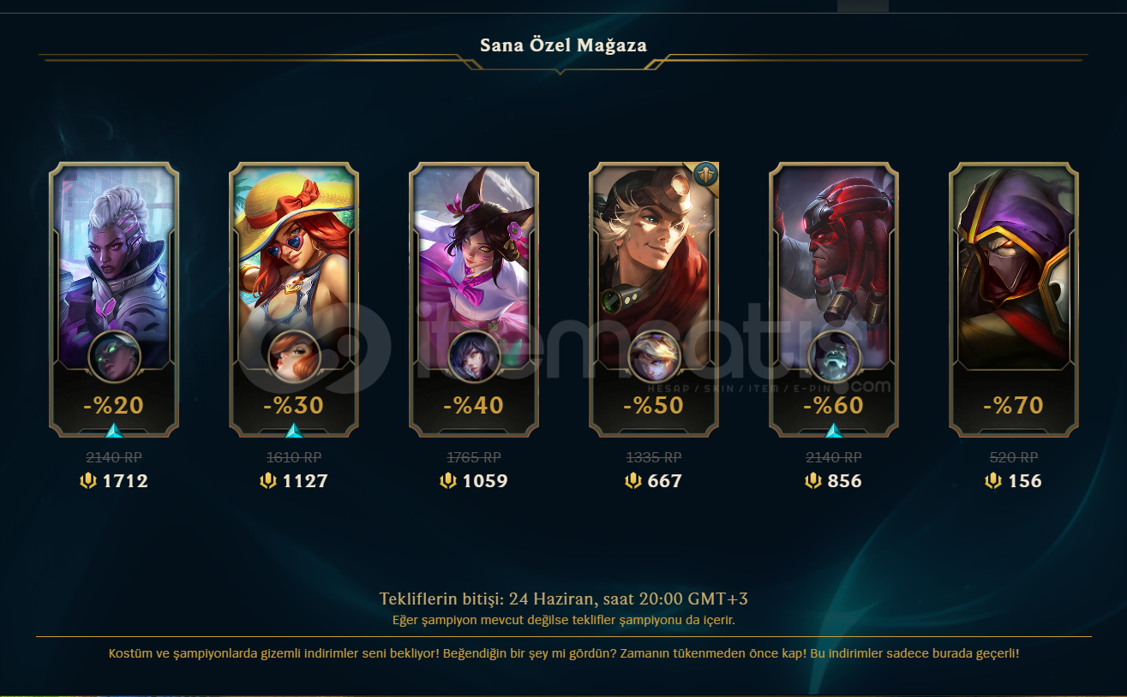Open the Miss Fortune pool party skin offer
Viewport: 1127px width, 697px height.
click(x=294, y=300)
